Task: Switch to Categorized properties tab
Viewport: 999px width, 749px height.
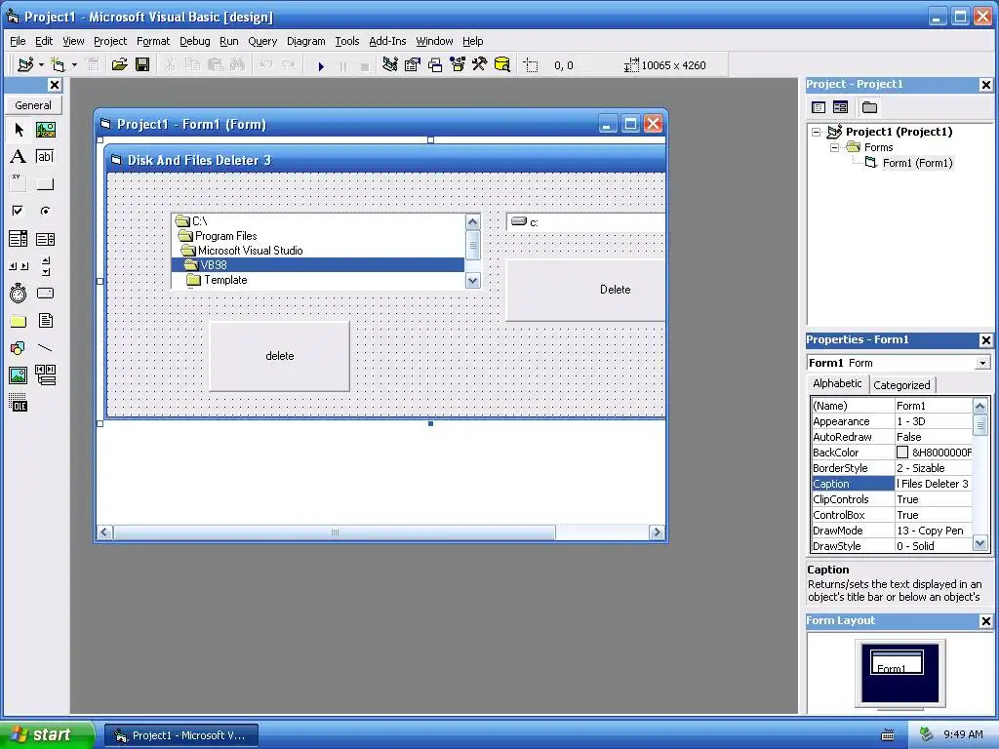Action: point(901,385)
